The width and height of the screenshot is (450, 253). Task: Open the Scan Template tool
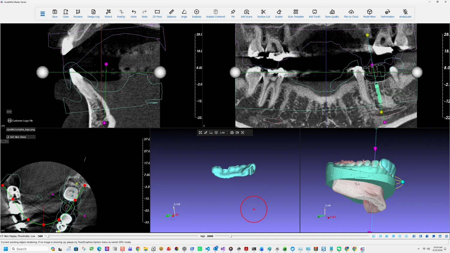tap(296, 13)
